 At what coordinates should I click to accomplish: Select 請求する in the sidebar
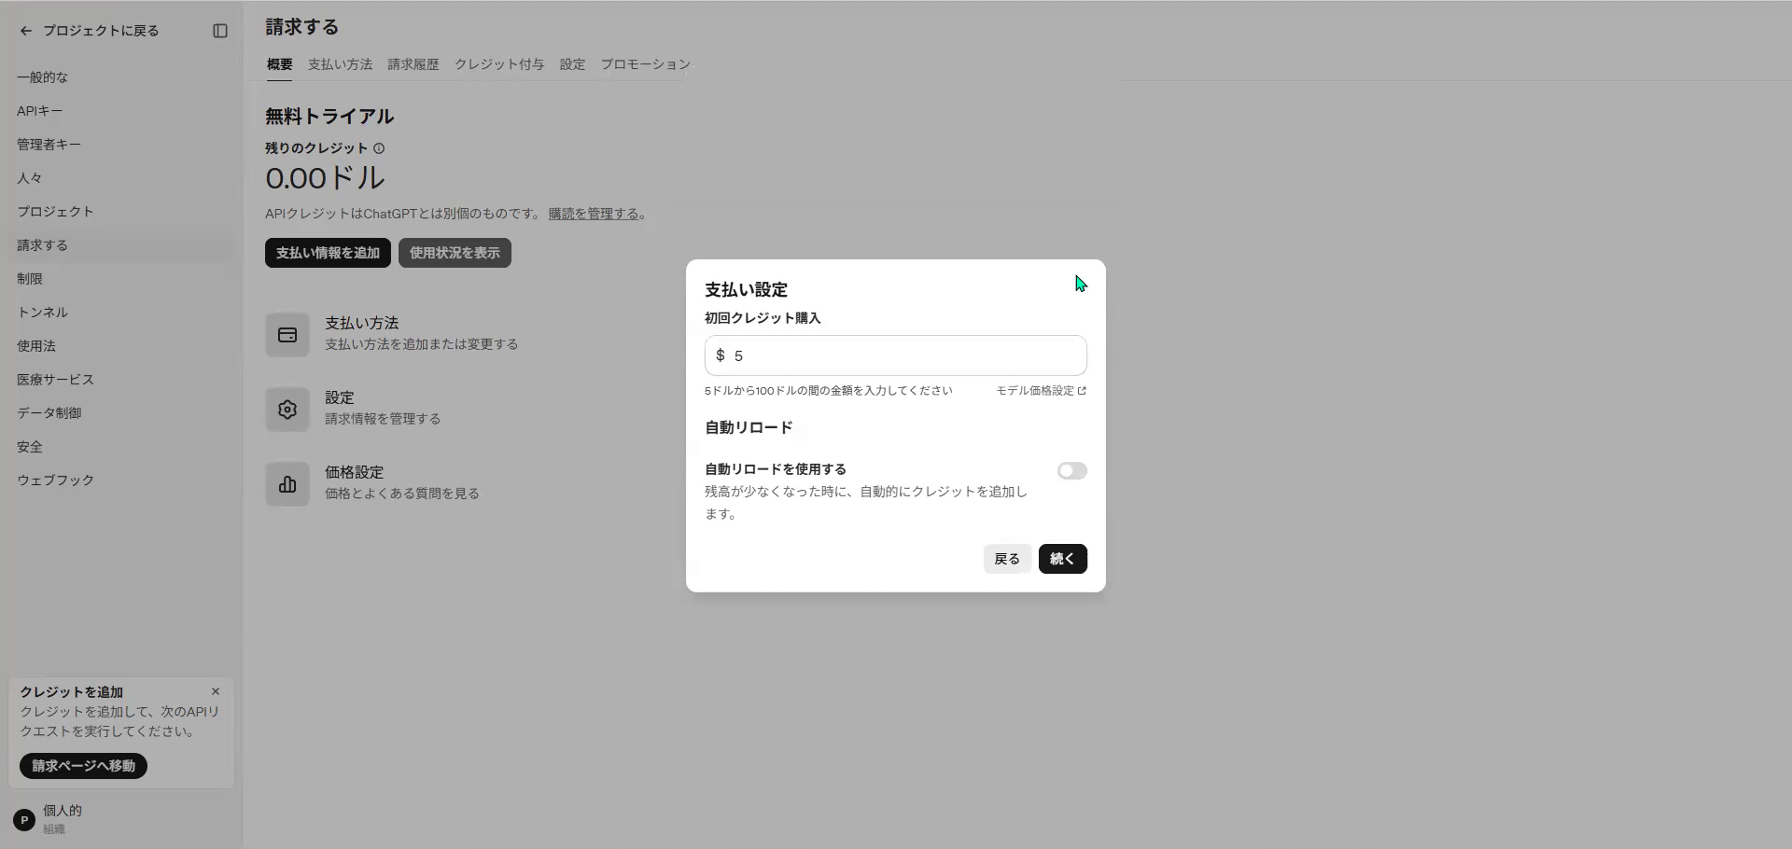coord(42,245)
